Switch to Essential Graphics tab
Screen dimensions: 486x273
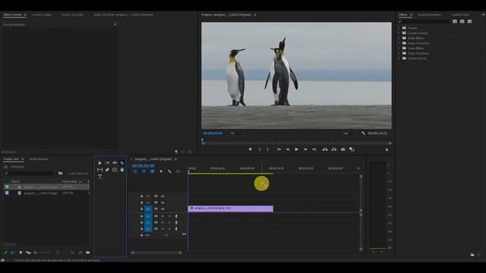pos(429,14)
